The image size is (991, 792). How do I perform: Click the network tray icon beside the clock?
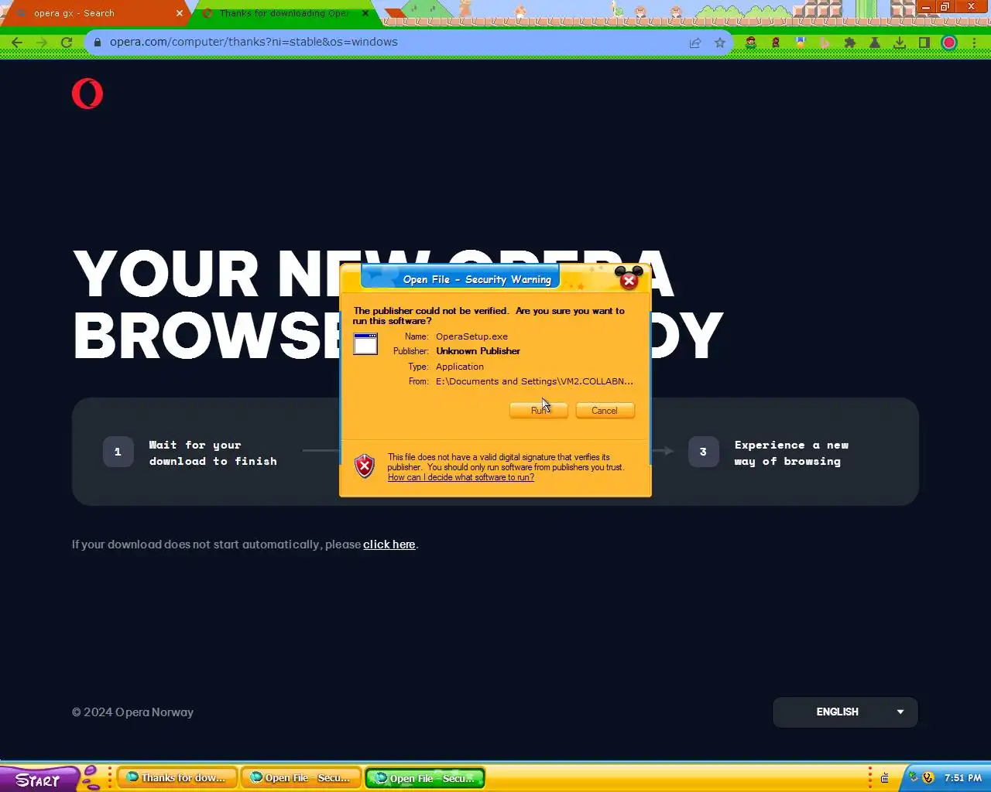(x=914, y=777)
